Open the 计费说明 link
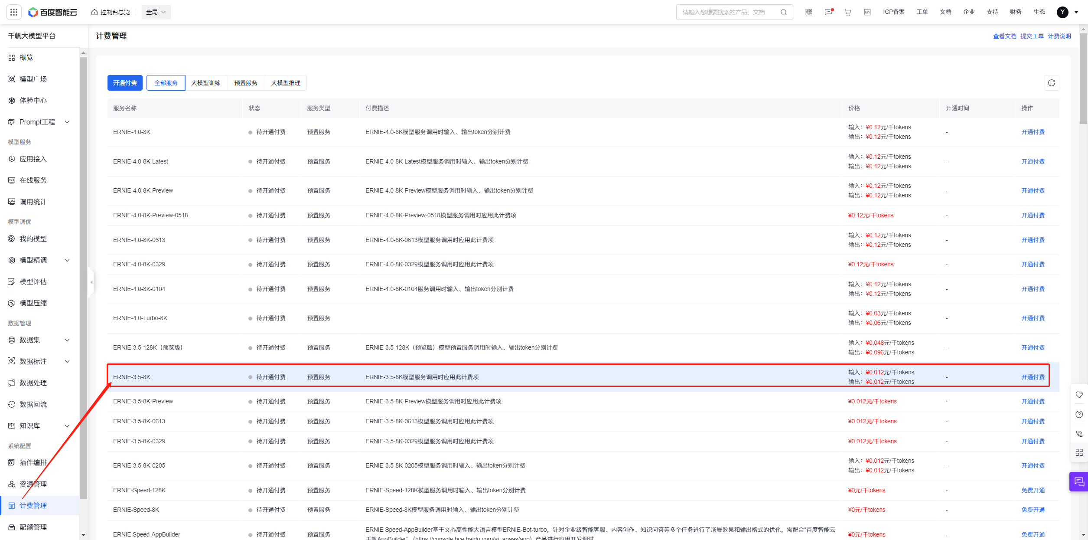 1059,36
